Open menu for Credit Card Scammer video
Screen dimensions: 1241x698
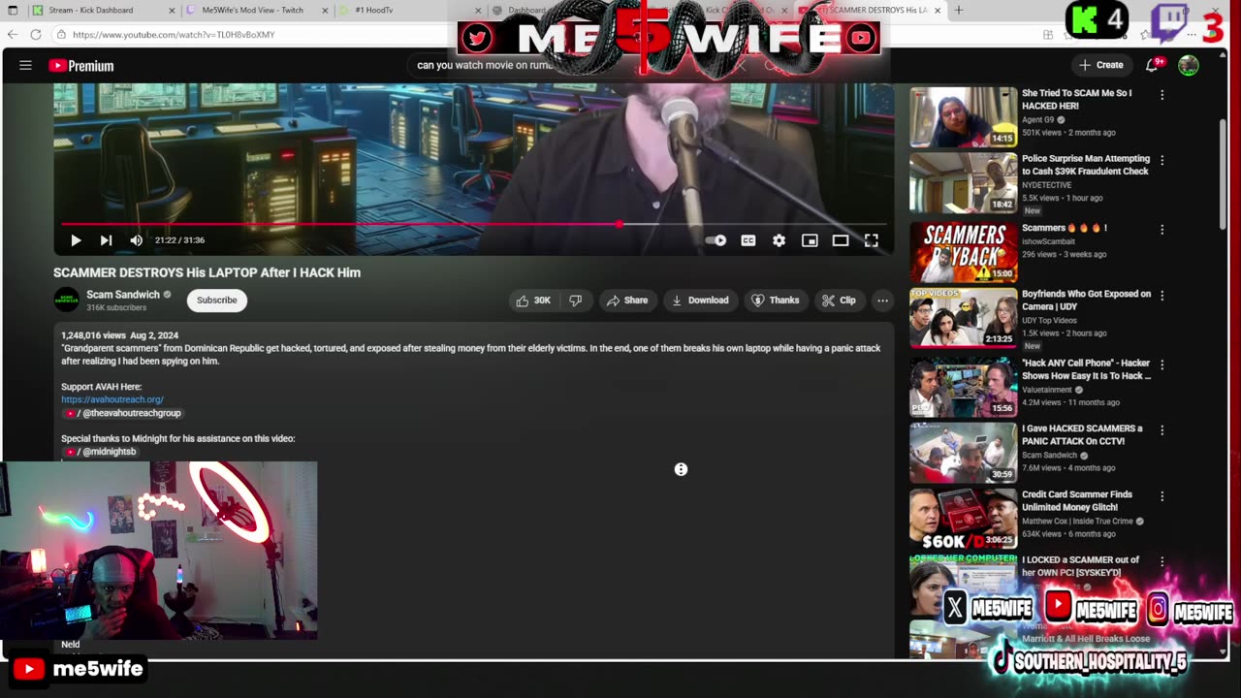coord(1161,496)
